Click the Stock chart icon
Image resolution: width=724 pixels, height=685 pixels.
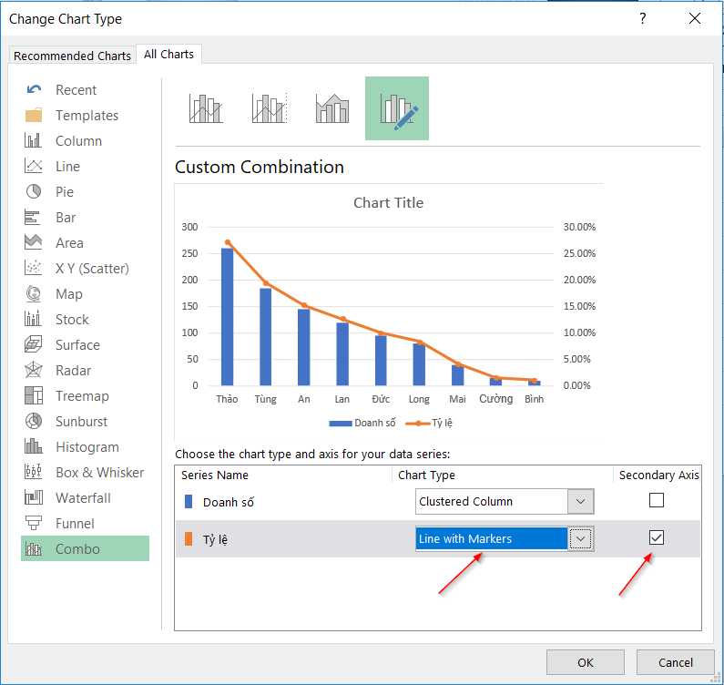[x=34, y=319]
